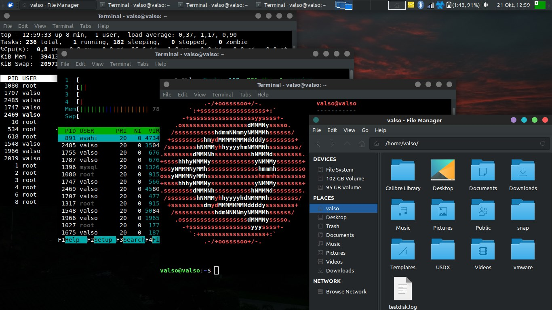Open the Go menu in File Manager

[x=365, y=130]
